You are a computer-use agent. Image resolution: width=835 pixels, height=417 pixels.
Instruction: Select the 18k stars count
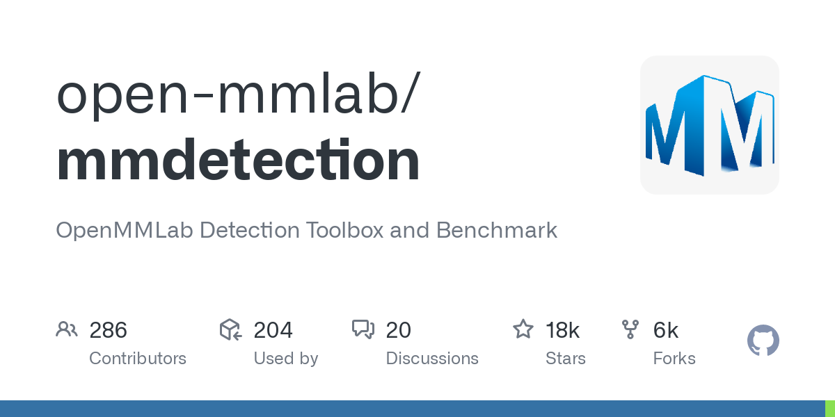click(x=563, y=330)
